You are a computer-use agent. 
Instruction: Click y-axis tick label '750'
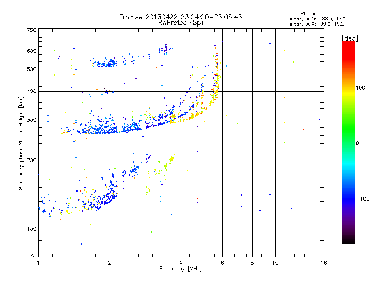coord(31,30)
